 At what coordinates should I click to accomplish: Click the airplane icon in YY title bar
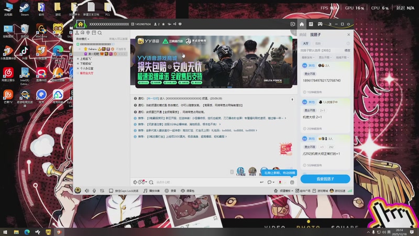coord(169,24)
